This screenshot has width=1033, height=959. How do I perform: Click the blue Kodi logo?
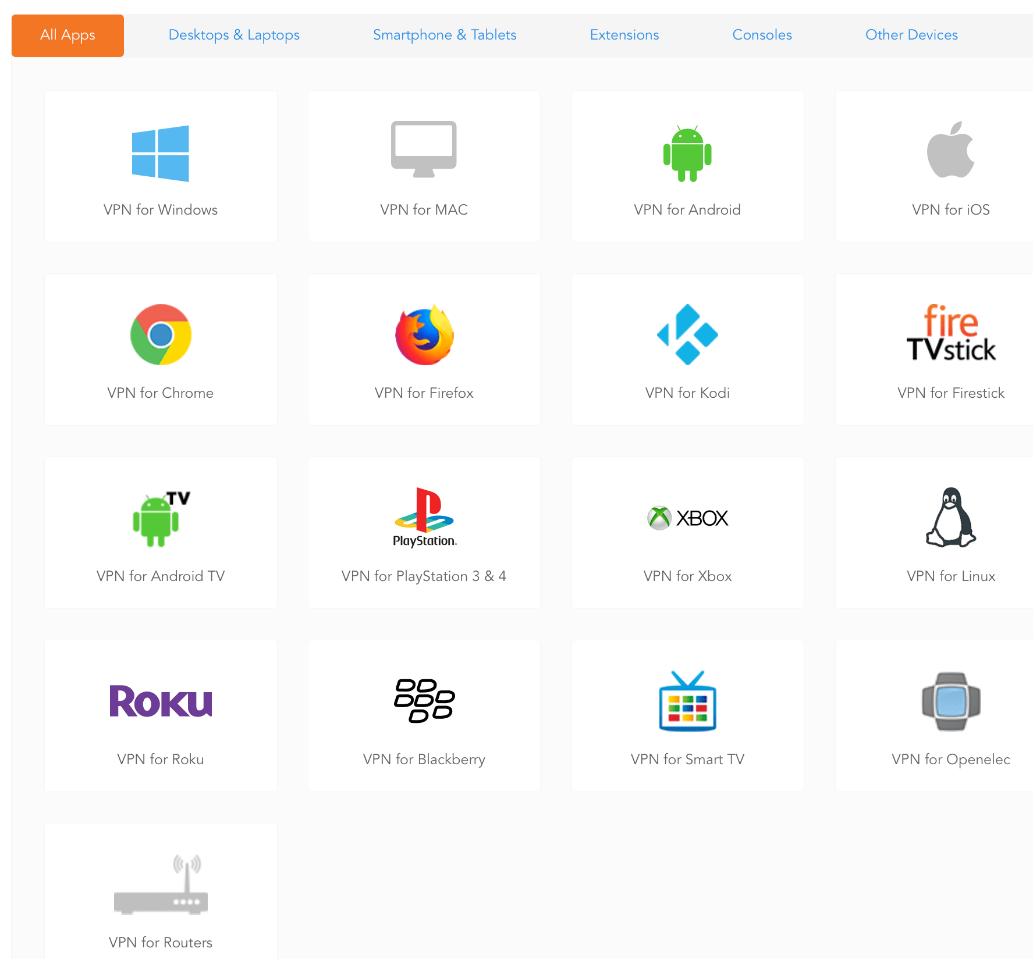pos(687,334)
